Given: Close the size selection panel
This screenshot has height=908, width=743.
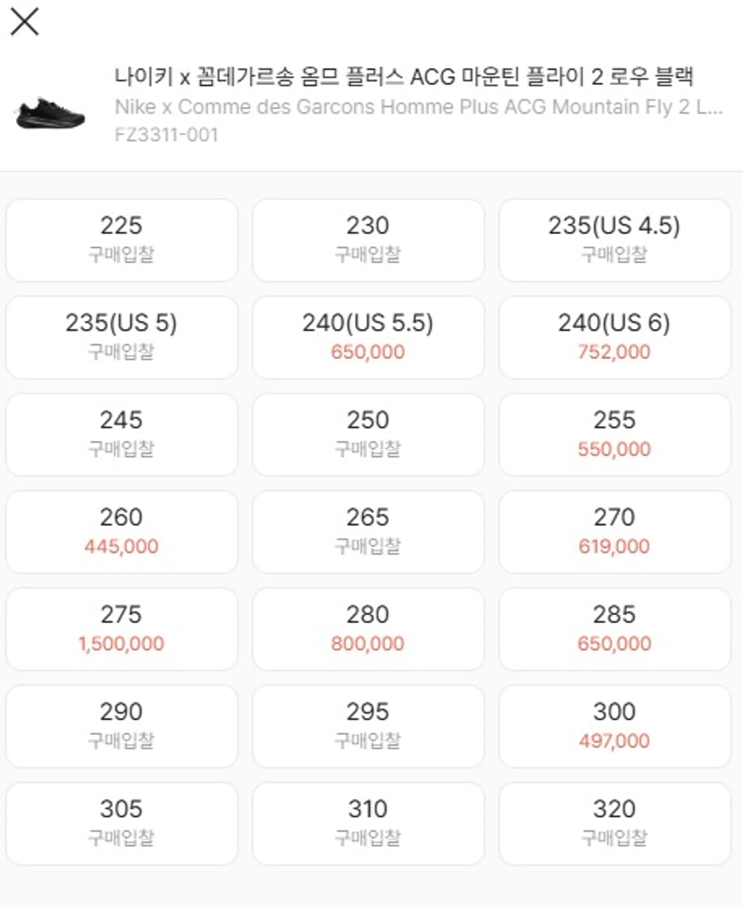Looking at the screenshot, I should [x=25, y=22].
